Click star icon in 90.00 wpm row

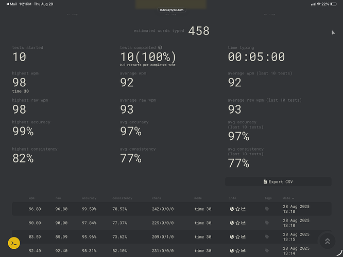pos(237,223)
